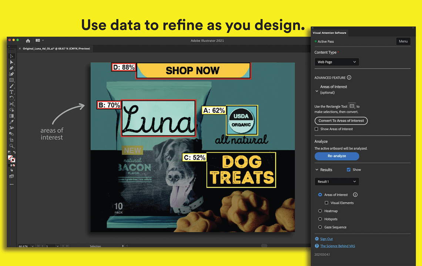Go to the Illustrator Home screen icon

pos(28,41)
